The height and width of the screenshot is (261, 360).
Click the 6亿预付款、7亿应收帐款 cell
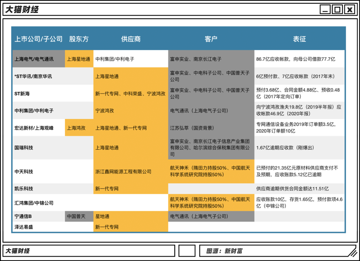[299, 76]
